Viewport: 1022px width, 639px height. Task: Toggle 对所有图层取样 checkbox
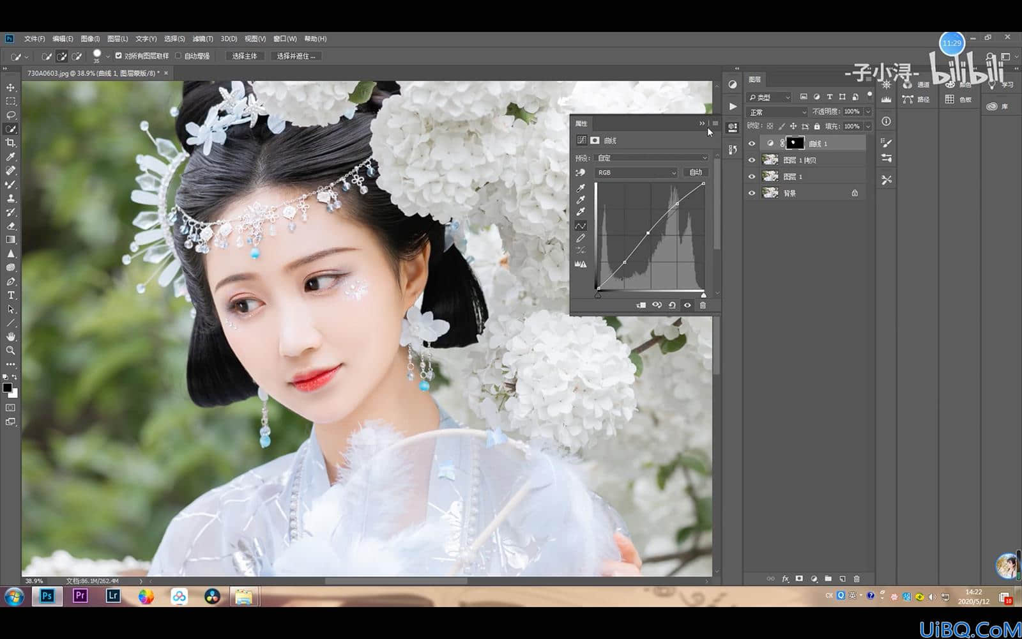click(118, 56)
